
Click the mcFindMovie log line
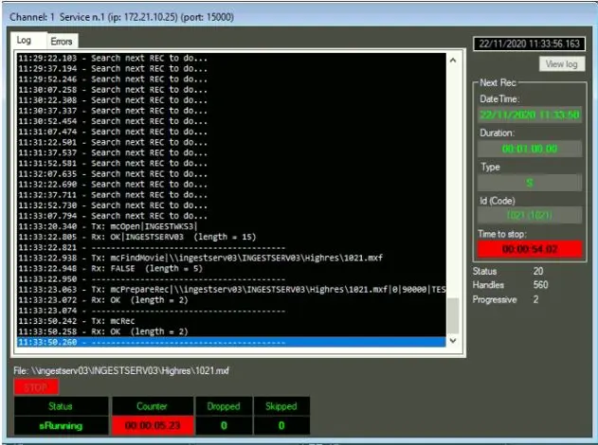pyautogui.click(x=190, y=257)
